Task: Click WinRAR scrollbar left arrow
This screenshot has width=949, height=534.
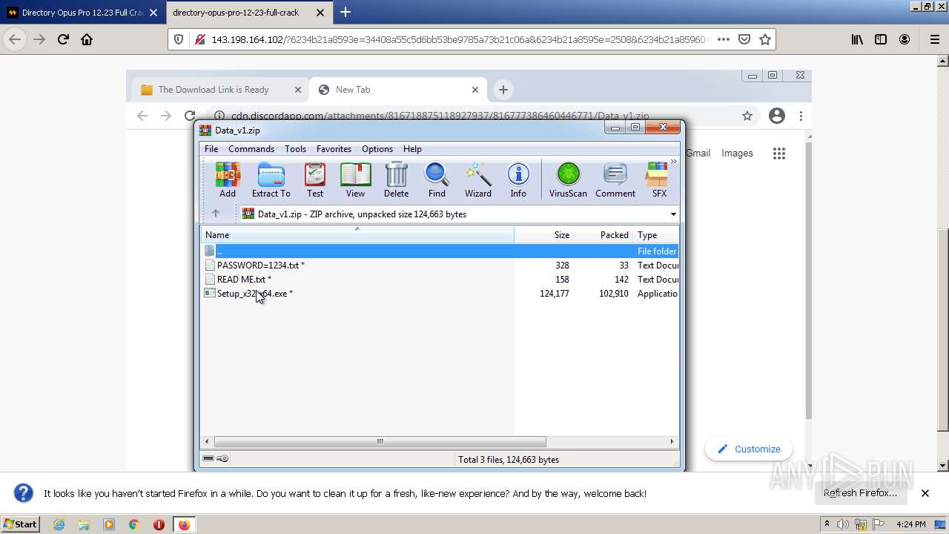Action: pos(208,441)
